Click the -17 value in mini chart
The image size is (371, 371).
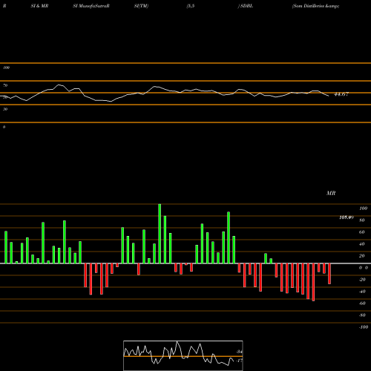(x=239, y=361)
